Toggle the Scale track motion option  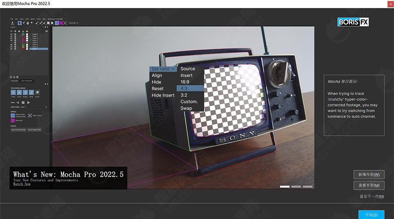[19, 92]
